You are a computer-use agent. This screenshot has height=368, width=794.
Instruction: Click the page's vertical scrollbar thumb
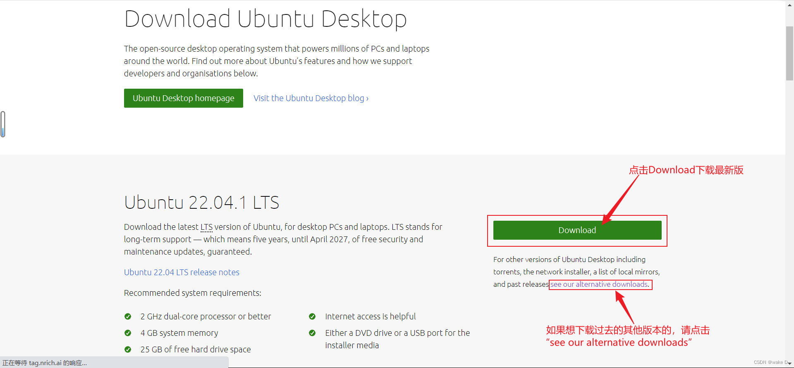(x=789, y=53)
